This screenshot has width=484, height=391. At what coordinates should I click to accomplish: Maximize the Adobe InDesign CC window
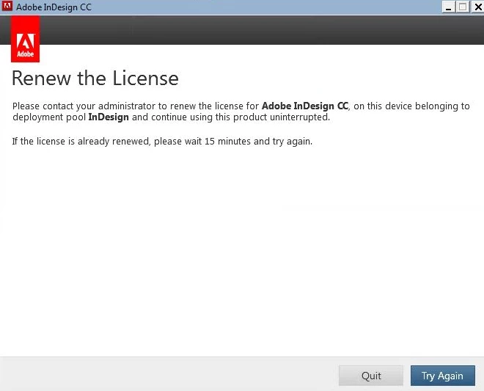pos(463,7)
